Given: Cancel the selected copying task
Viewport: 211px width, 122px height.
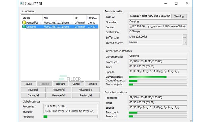Looking at the screenshot, I should pyautogui.click(x=76, y=84).
